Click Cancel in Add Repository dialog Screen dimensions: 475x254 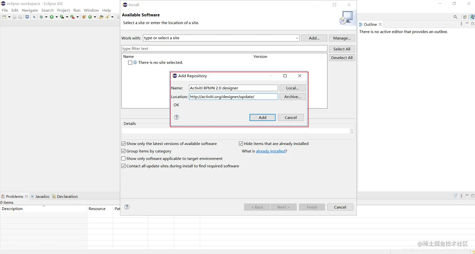291,117
